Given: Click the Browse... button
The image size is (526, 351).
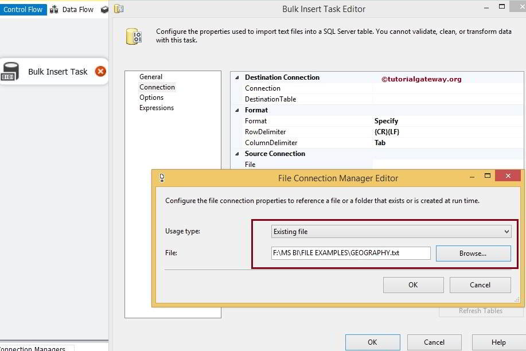Looking at the screenshot, I should (x=473, y=253).
